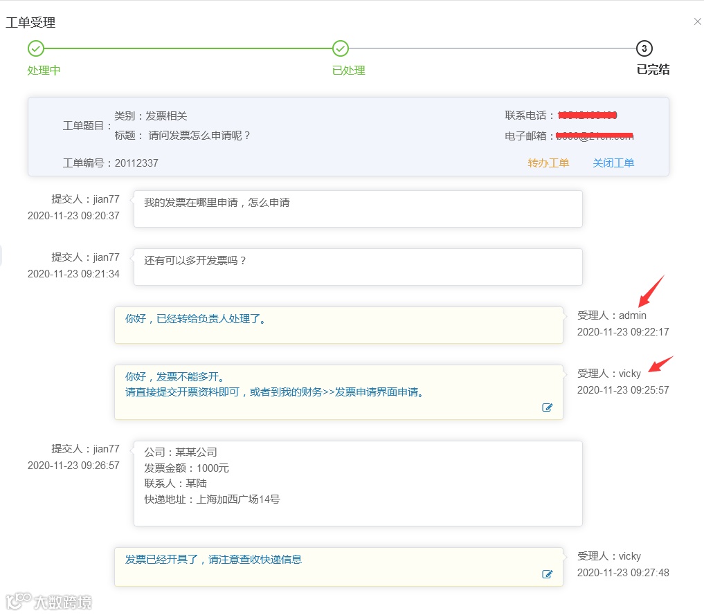Click the step 3 已完结 circle
This screenshot has width=704, height=615.
click(x=644, y=48)
